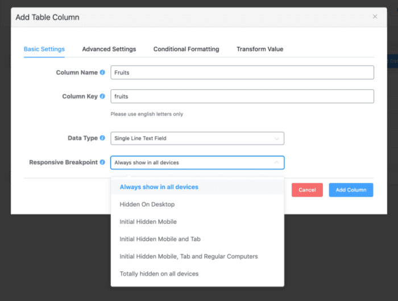
Task: Select the Basic Settings tab
Action: click(x=44, y=49)
